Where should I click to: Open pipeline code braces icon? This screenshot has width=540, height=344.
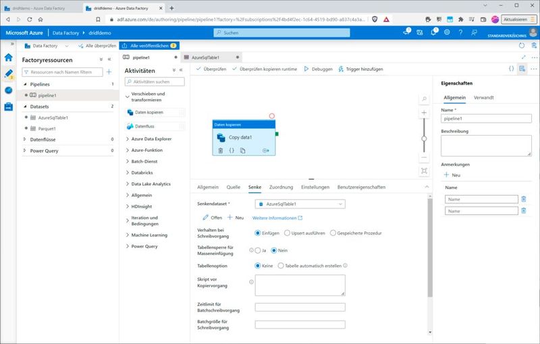[x=511, y=69]
